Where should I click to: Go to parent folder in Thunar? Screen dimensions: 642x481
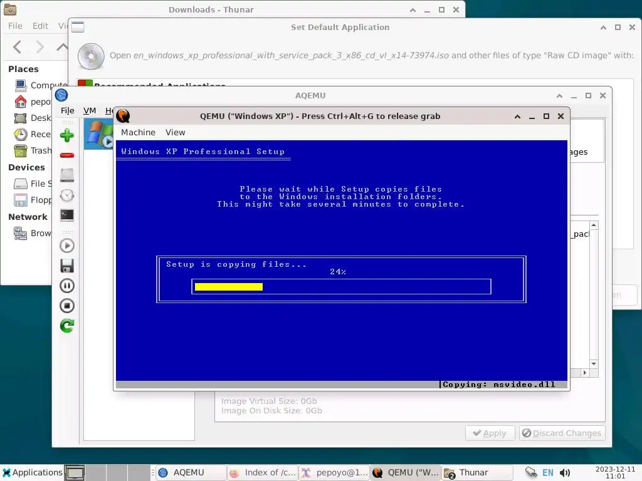coord(62,46)
